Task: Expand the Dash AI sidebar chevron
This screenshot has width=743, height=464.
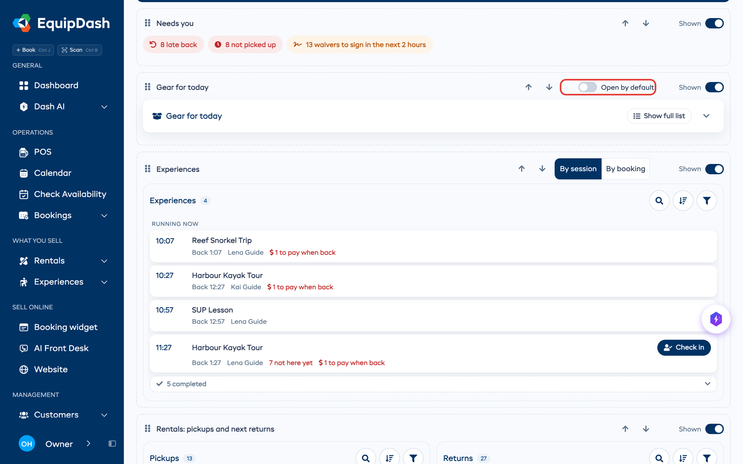Action: 104,107
